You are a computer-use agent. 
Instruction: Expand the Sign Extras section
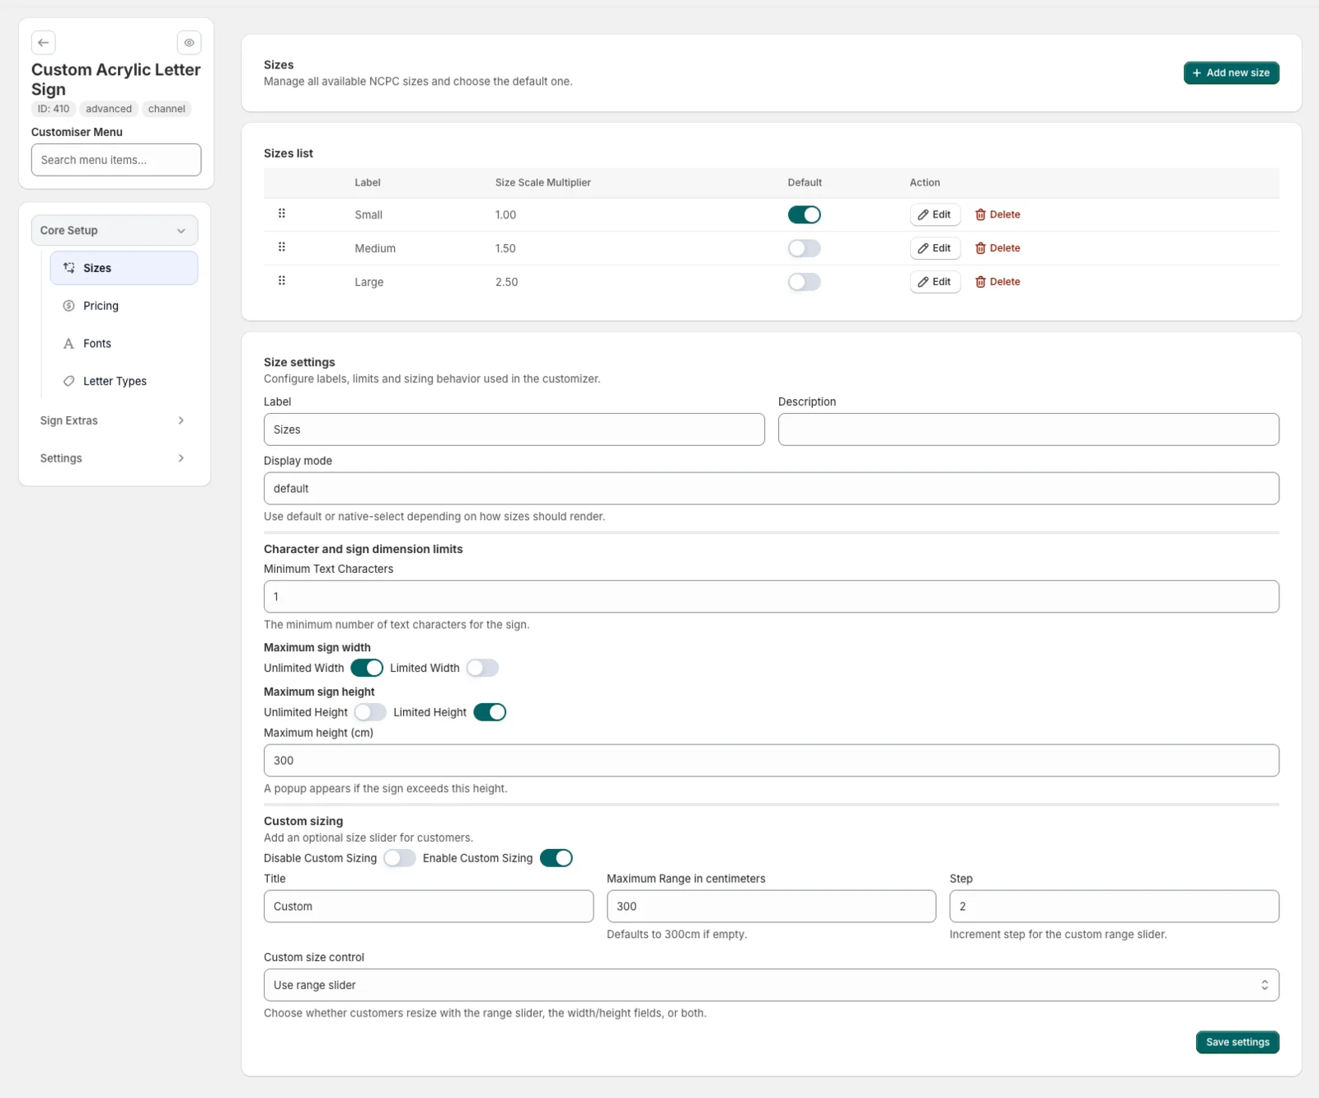click(115, 420)
